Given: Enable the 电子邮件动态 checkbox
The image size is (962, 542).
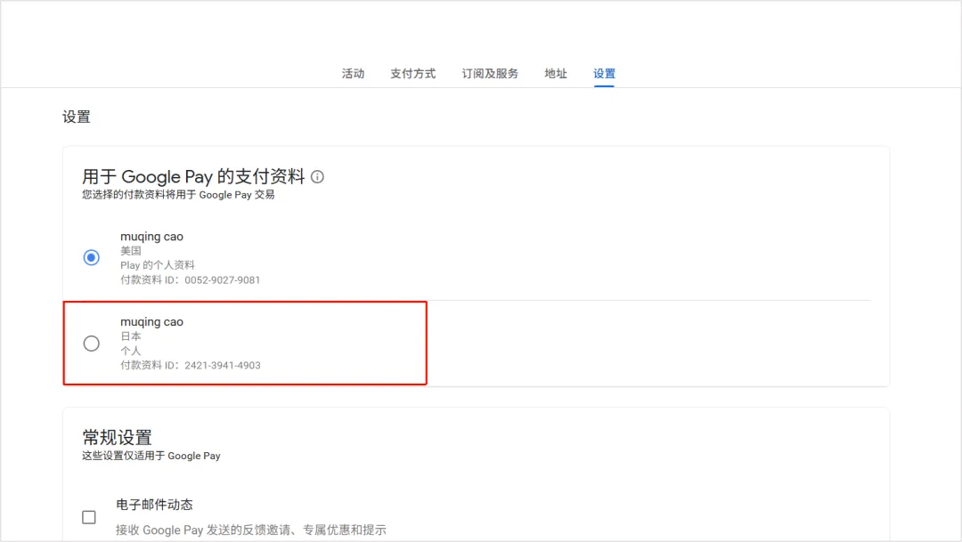Looking at the screenshot, I should [89, 517].
